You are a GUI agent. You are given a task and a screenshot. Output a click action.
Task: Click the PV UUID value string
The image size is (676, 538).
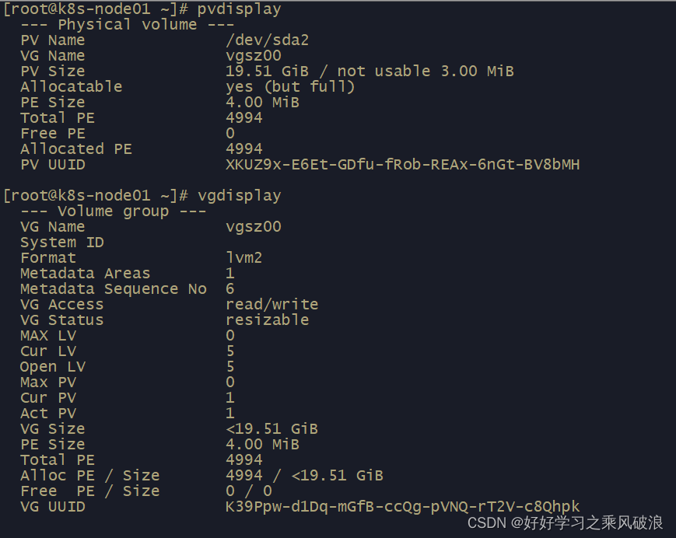click(x=403, y=165)
